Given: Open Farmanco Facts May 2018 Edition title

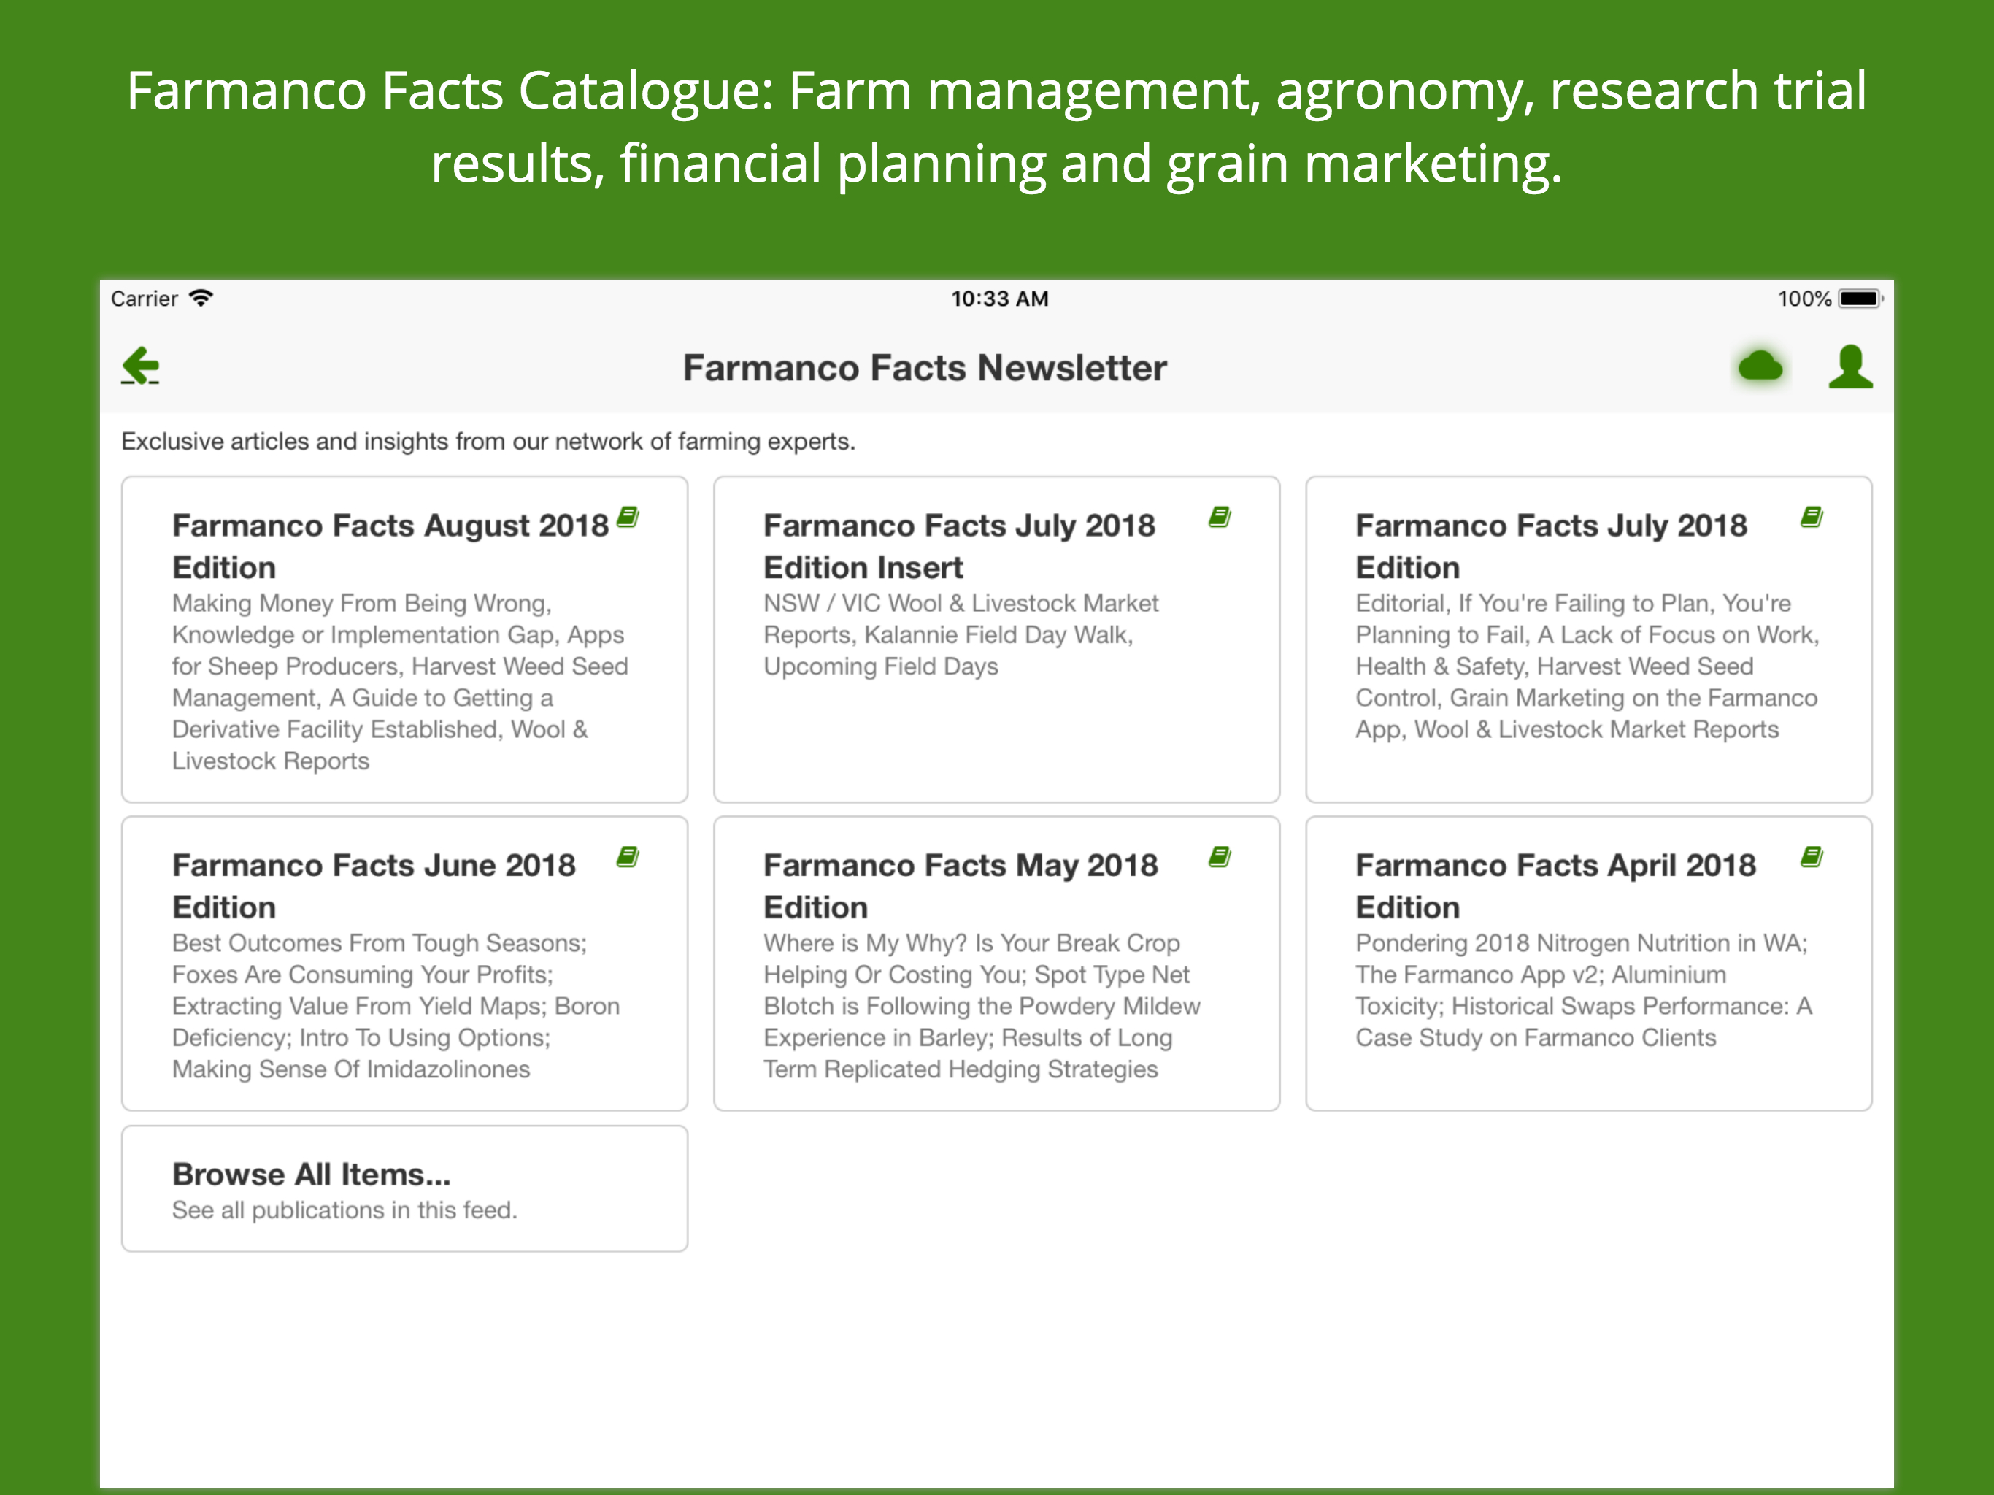Looking at the screenshot, I should click(x=960, y=886).
